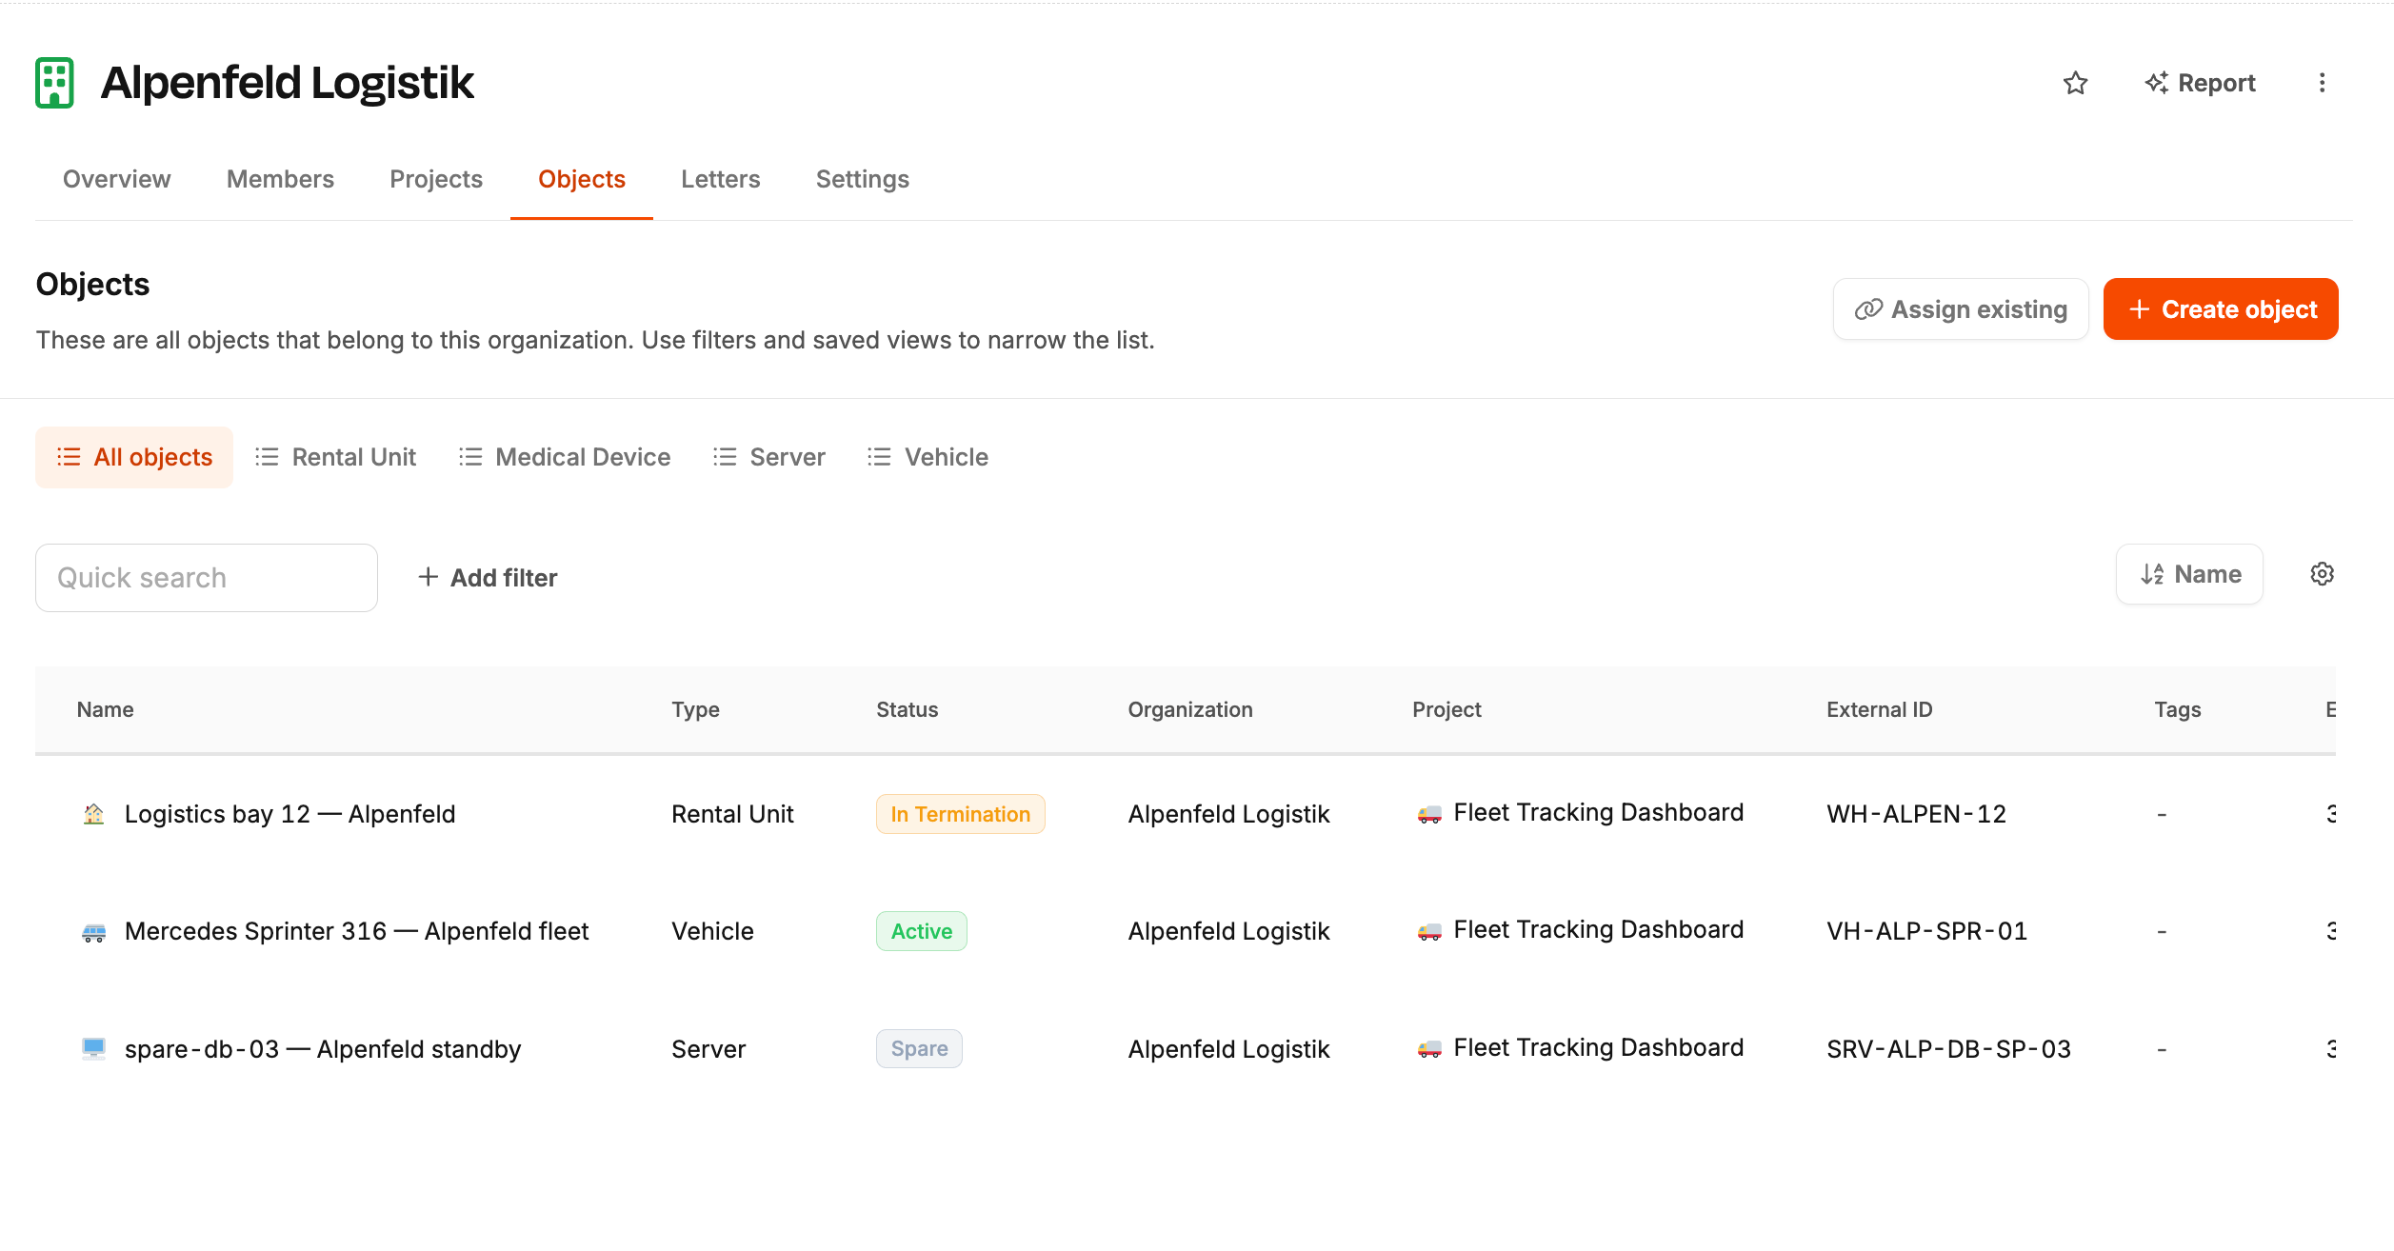
Task: Open Fleet Tracking Dashboard link for spare-db-03
Action: coord(1598,1048)
